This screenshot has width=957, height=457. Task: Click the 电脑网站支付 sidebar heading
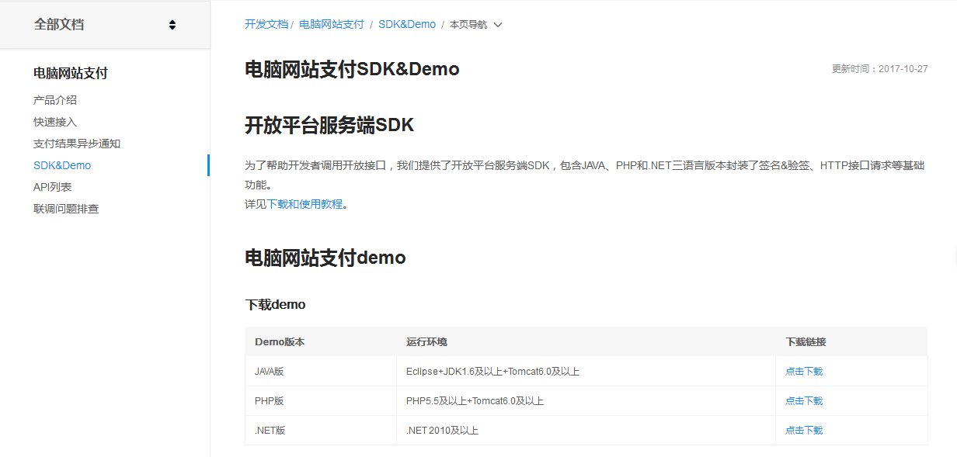point(71,73)
